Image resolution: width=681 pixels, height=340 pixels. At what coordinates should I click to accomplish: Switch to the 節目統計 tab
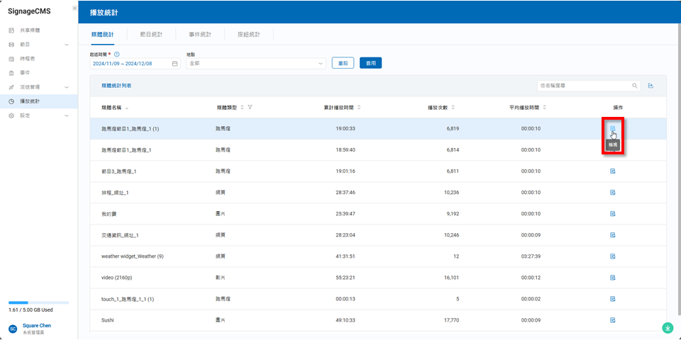pos(151,34)
